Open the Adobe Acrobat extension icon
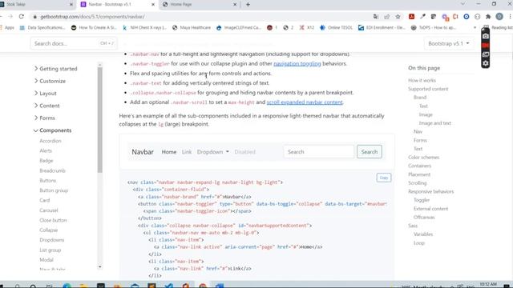 411,17
